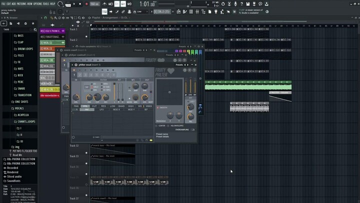Select the playlist zoom magnifier tool
Image resolution: width=360 pixels, height=203 pixels.
[79, 18]
